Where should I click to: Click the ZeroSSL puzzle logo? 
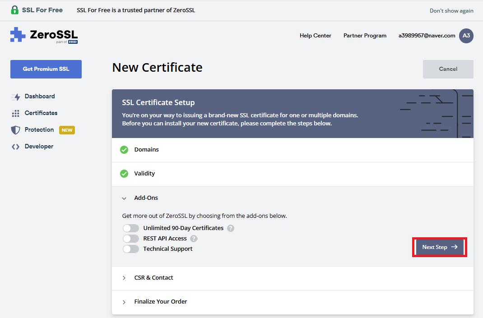click(x=18, y=34)
